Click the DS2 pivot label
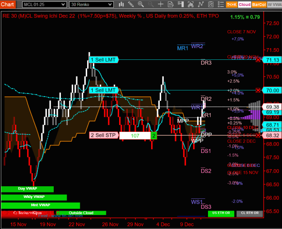The image size is (282, 229). [x=206, y=171]
